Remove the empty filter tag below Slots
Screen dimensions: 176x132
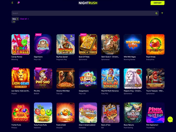point(14,22)
